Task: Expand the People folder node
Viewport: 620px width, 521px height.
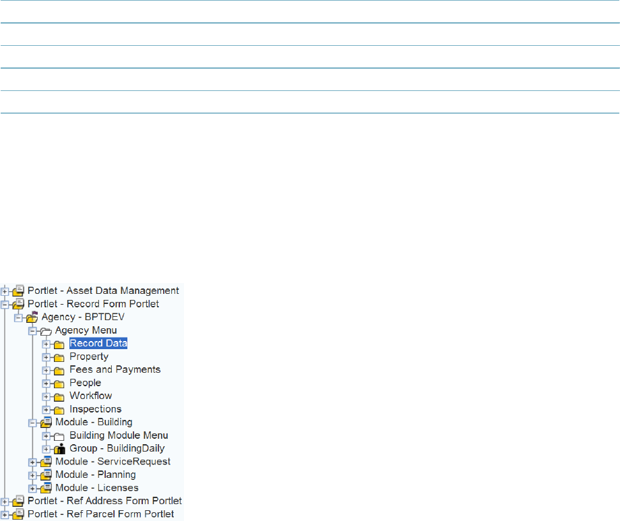Action: click(x=46, y=384)
